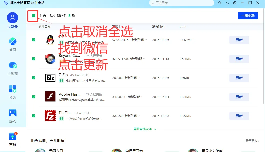Expand Adobe Flash 新版功能 details

[136, 97]
